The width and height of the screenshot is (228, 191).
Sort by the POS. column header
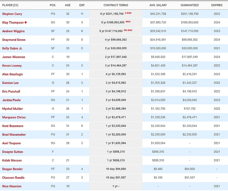[x=53, y=5]
